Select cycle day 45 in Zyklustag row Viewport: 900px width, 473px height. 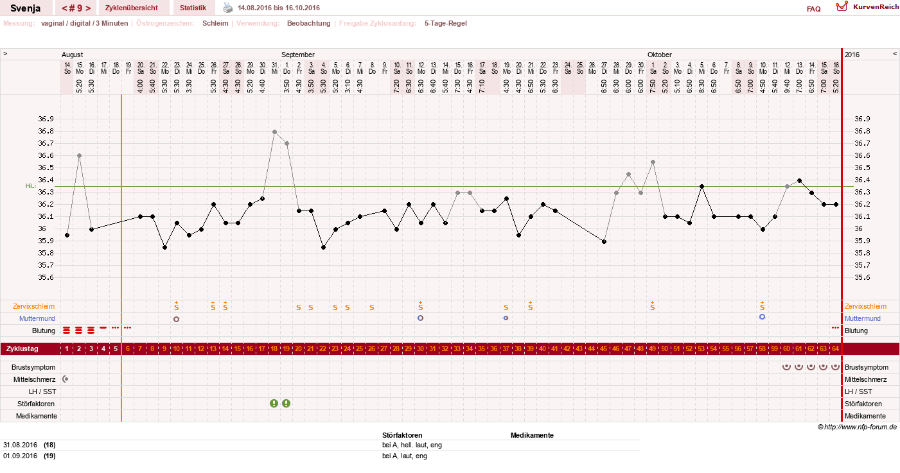click(604, 348)
